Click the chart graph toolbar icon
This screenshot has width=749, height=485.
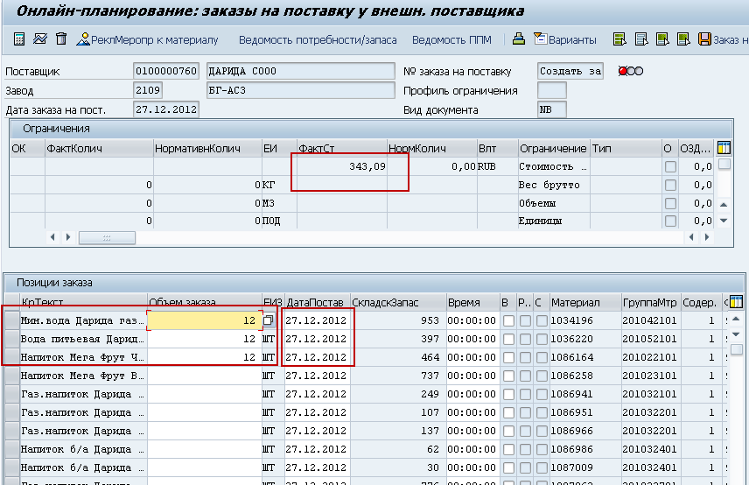(x=39, y=39)
